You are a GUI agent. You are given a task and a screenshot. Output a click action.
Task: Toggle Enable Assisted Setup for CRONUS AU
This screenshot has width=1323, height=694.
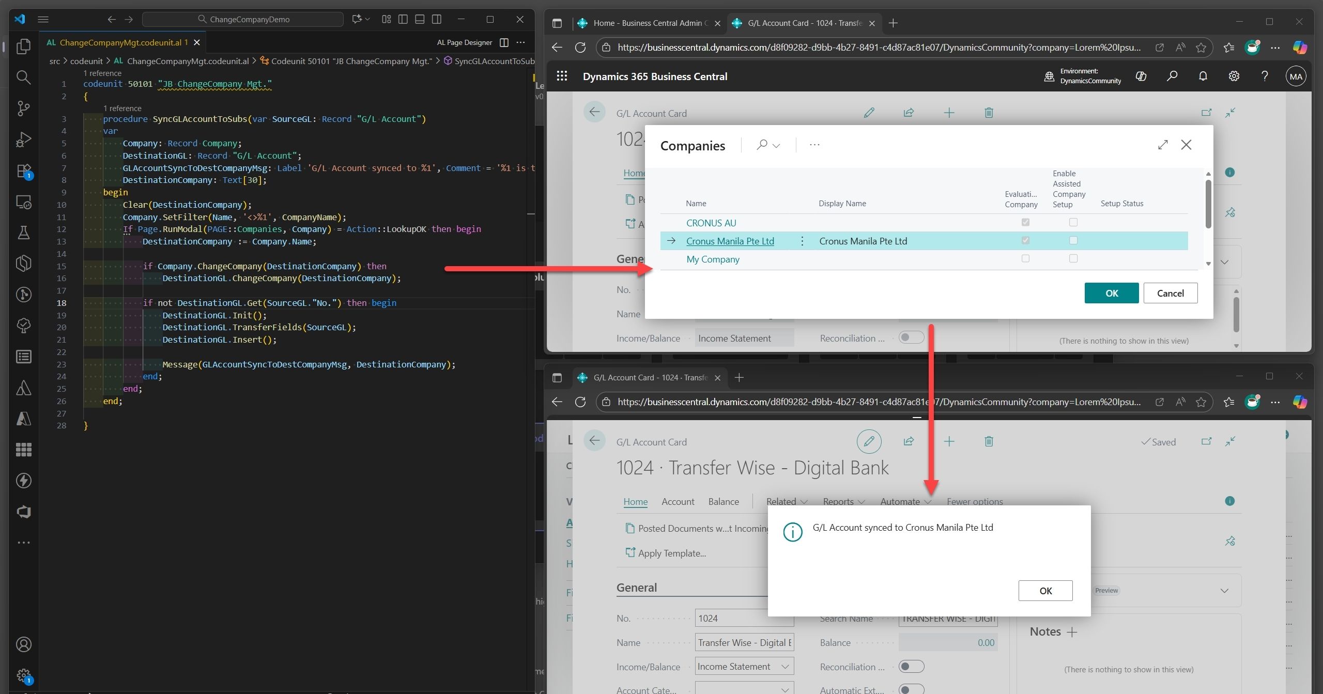pos(1073,222)
